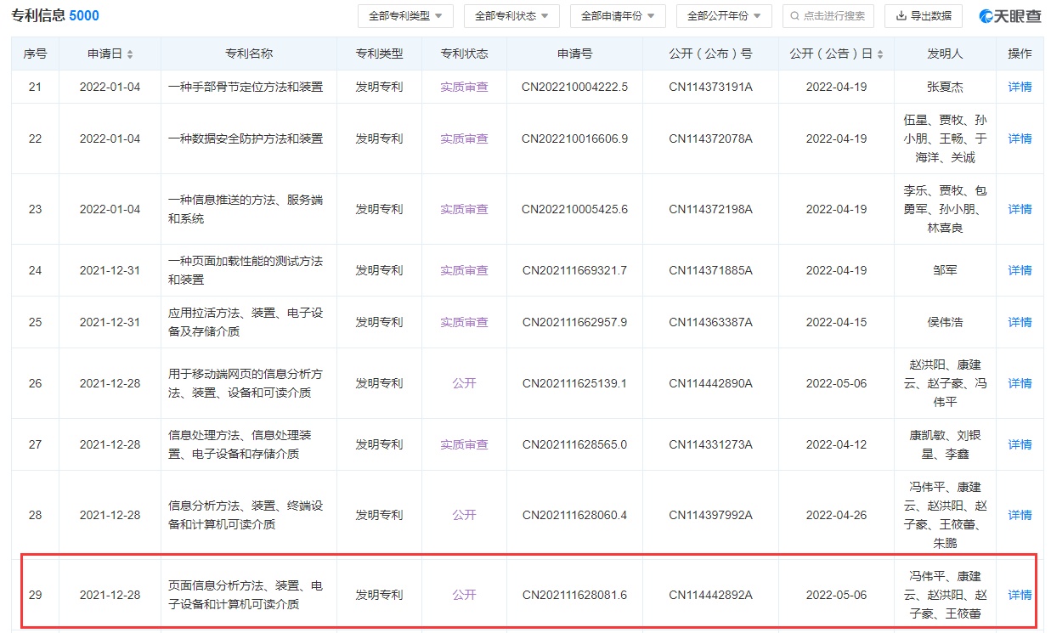The width and height of the screenshot is (1051, 633).
Task: Sort by 公开（公告）日 column arrows
Action: (x=879, y=54)
